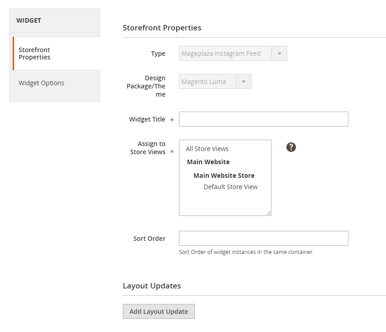Focus the Widget Title input field
Screen dimensions: 386x332
click(263, 119)
